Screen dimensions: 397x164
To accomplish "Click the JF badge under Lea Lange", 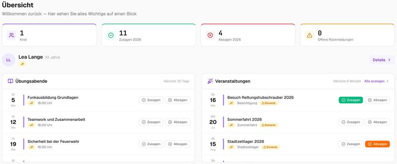I will [22, 64].
